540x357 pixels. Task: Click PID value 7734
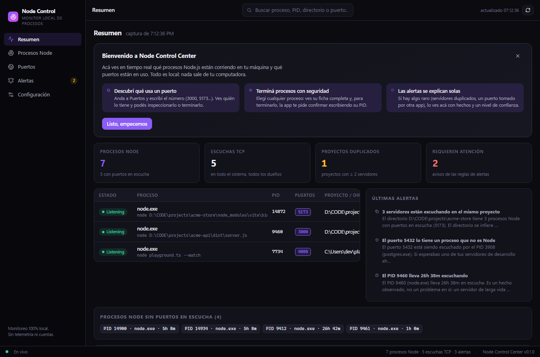coord(278,251)
